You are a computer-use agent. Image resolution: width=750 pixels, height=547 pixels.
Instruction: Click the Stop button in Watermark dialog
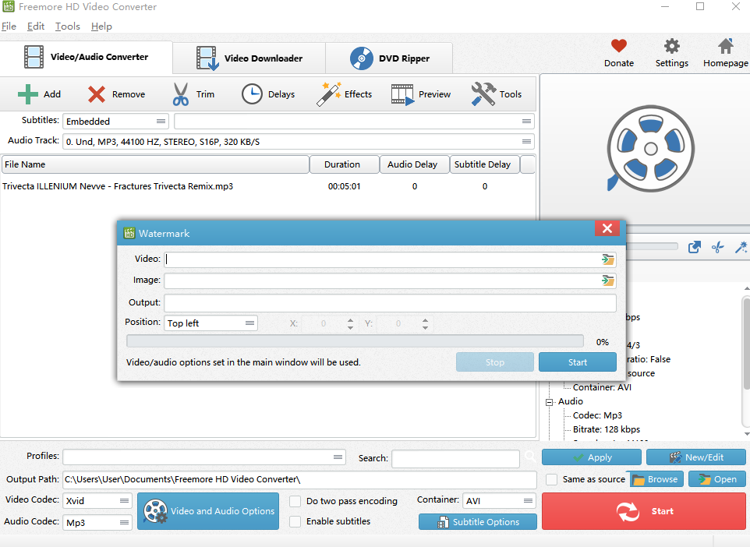tap(494, 362)
